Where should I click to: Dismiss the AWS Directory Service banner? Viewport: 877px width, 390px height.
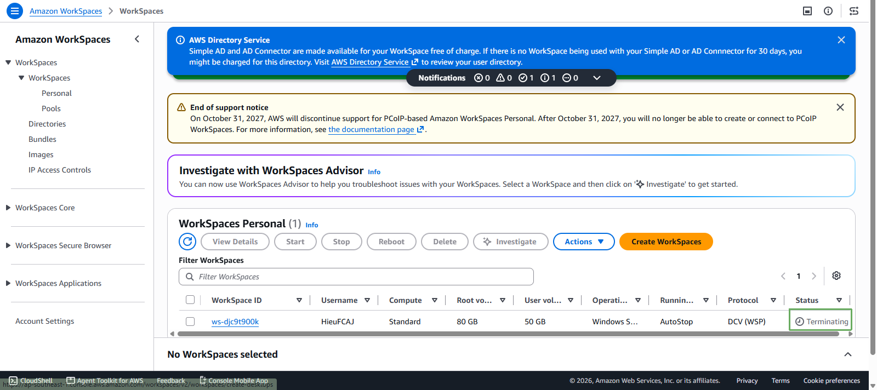pyautogui.click(x=841, y=40)
